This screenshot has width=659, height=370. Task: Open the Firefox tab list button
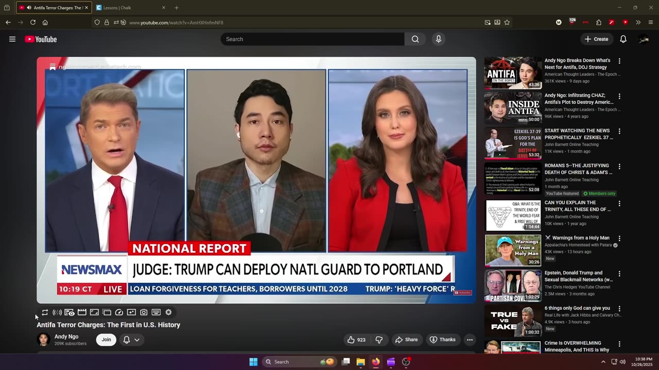(x=7, y=8)
